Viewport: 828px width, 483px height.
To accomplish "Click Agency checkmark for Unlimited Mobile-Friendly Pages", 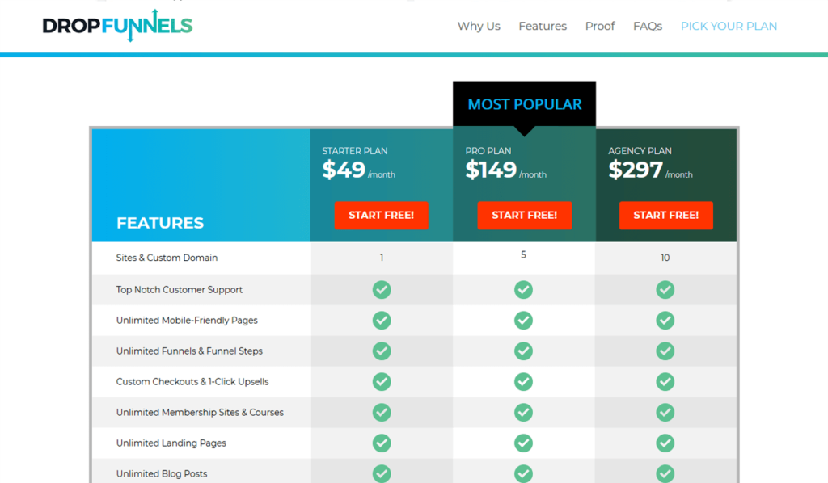I will [665, 320].
